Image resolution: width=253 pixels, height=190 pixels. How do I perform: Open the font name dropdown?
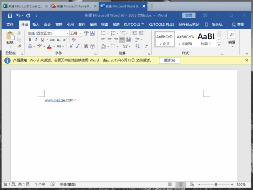pos(67,34)
